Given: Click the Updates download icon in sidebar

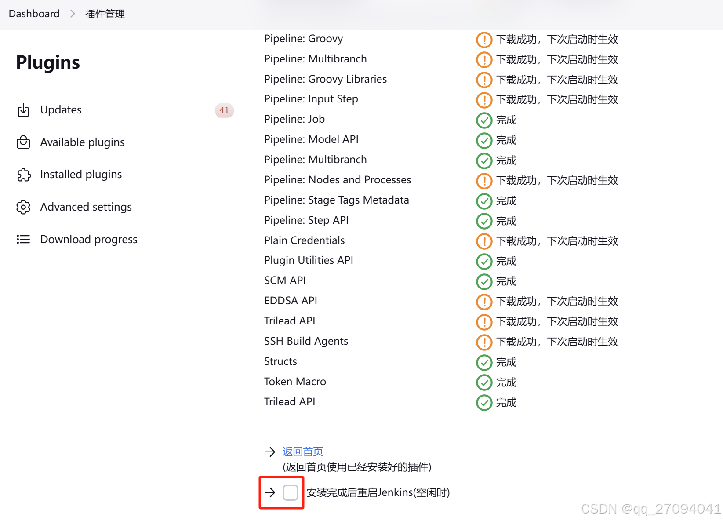Looking at the screenshot, I should pyautogui.click(x=23, y=110).
